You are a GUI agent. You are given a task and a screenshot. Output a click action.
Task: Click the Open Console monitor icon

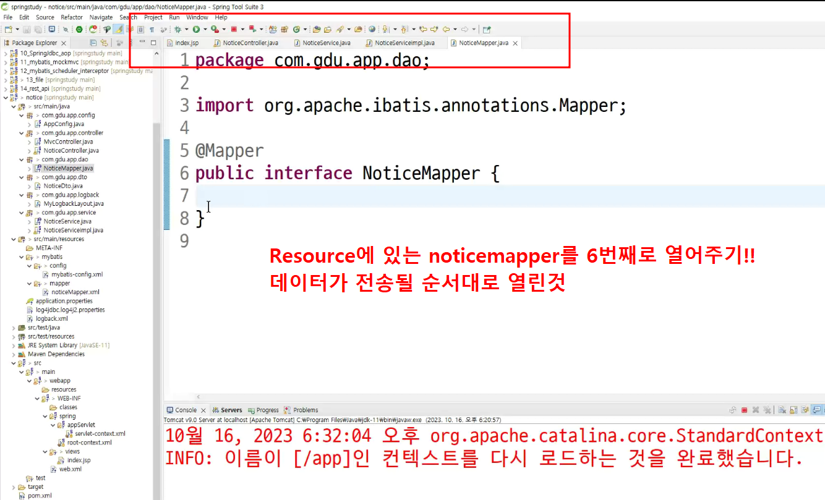(52, 29)
